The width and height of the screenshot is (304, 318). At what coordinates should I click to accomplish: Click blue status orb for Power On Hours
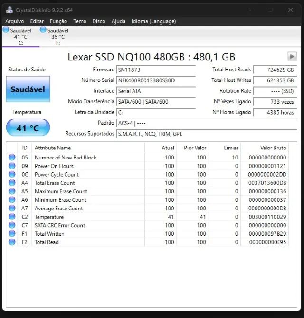pos(12,166)
